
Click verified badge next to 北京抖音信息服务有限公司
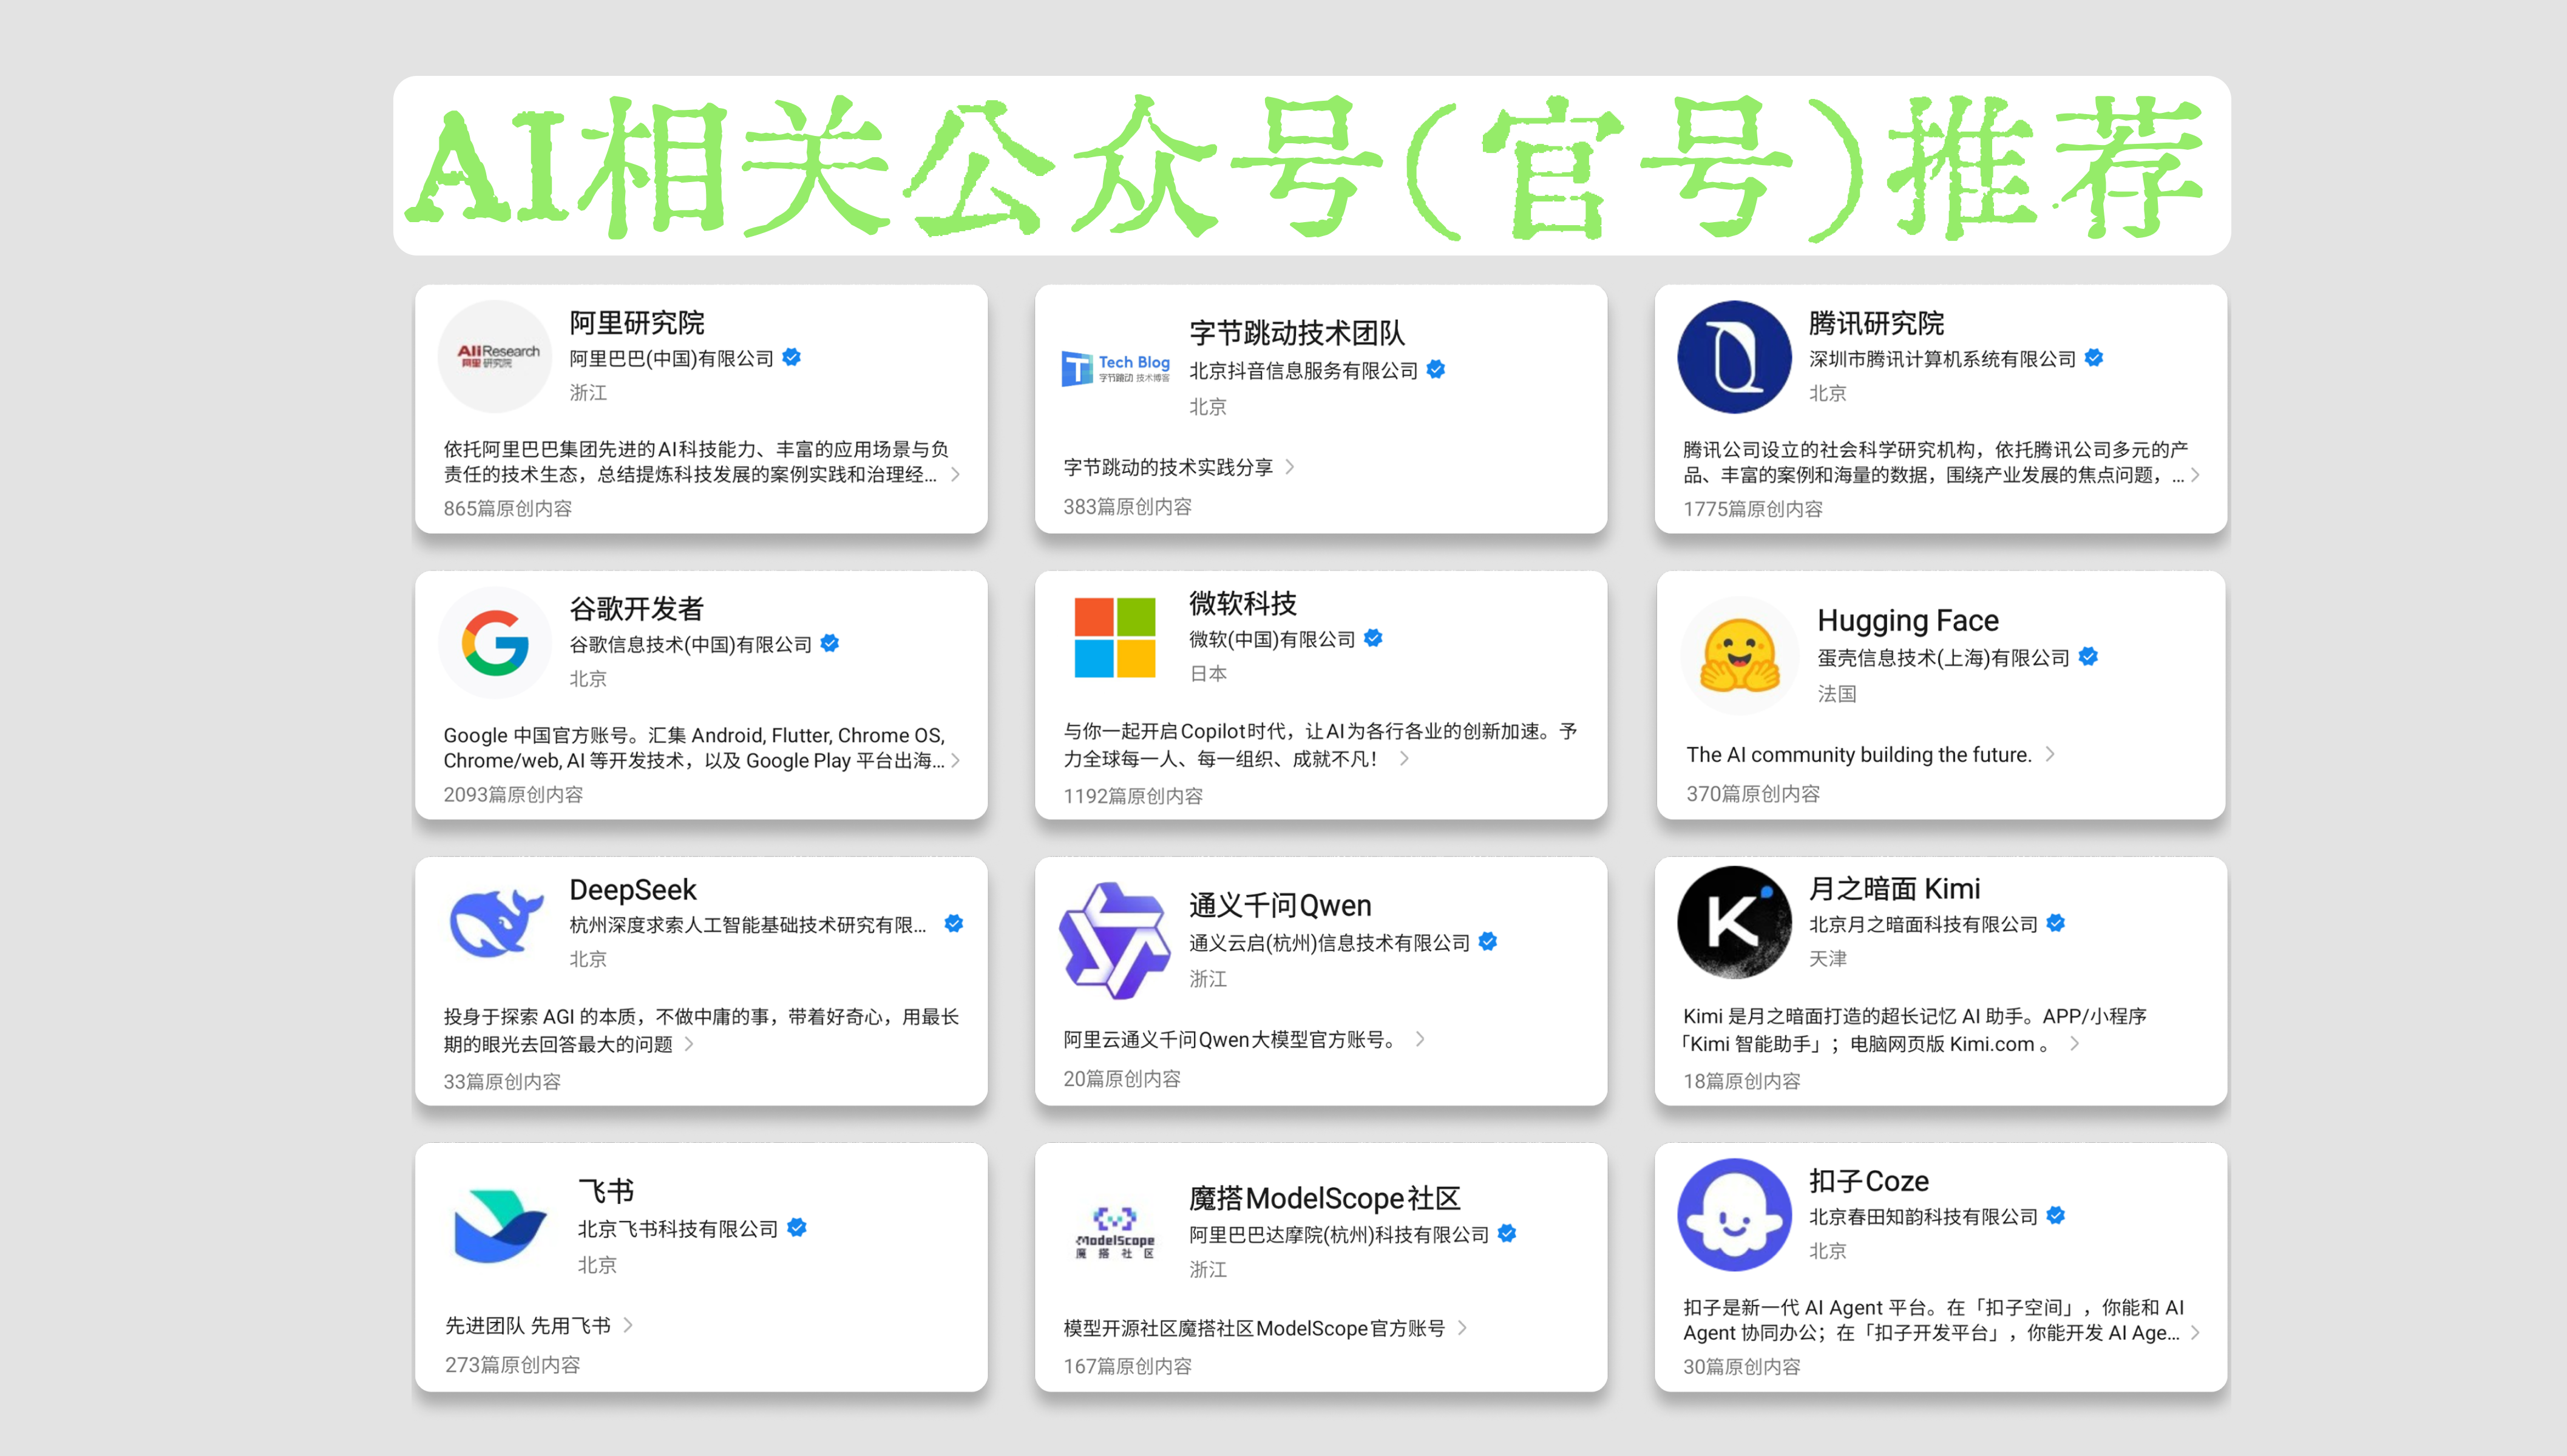[1436, 369]
